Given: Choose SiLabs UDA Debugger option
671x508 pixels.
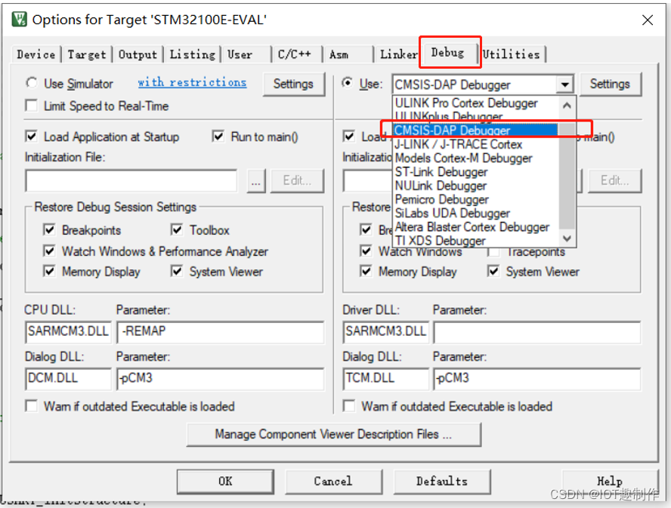Looking at the screenshot, I should point(475,213).
